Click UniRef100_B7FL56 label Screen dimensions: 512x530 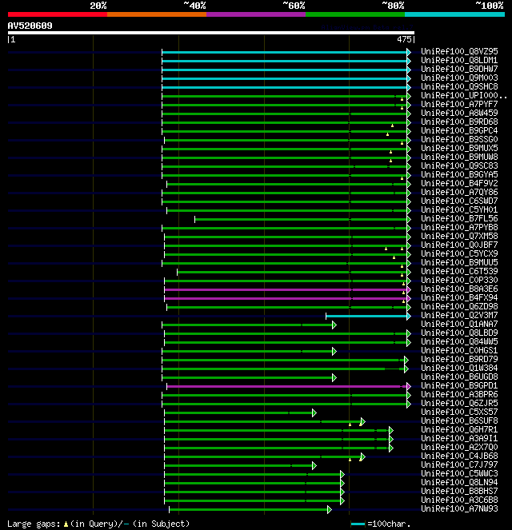point(459,218)
